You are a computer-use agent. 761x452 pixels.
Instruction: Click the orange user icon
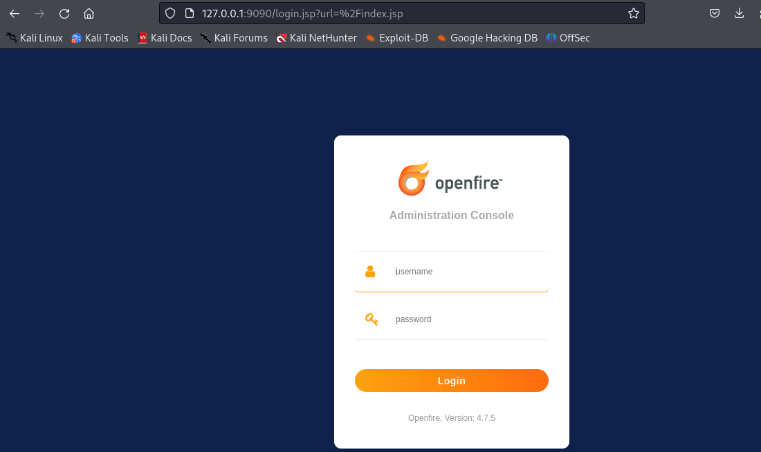tap(370, 272)
